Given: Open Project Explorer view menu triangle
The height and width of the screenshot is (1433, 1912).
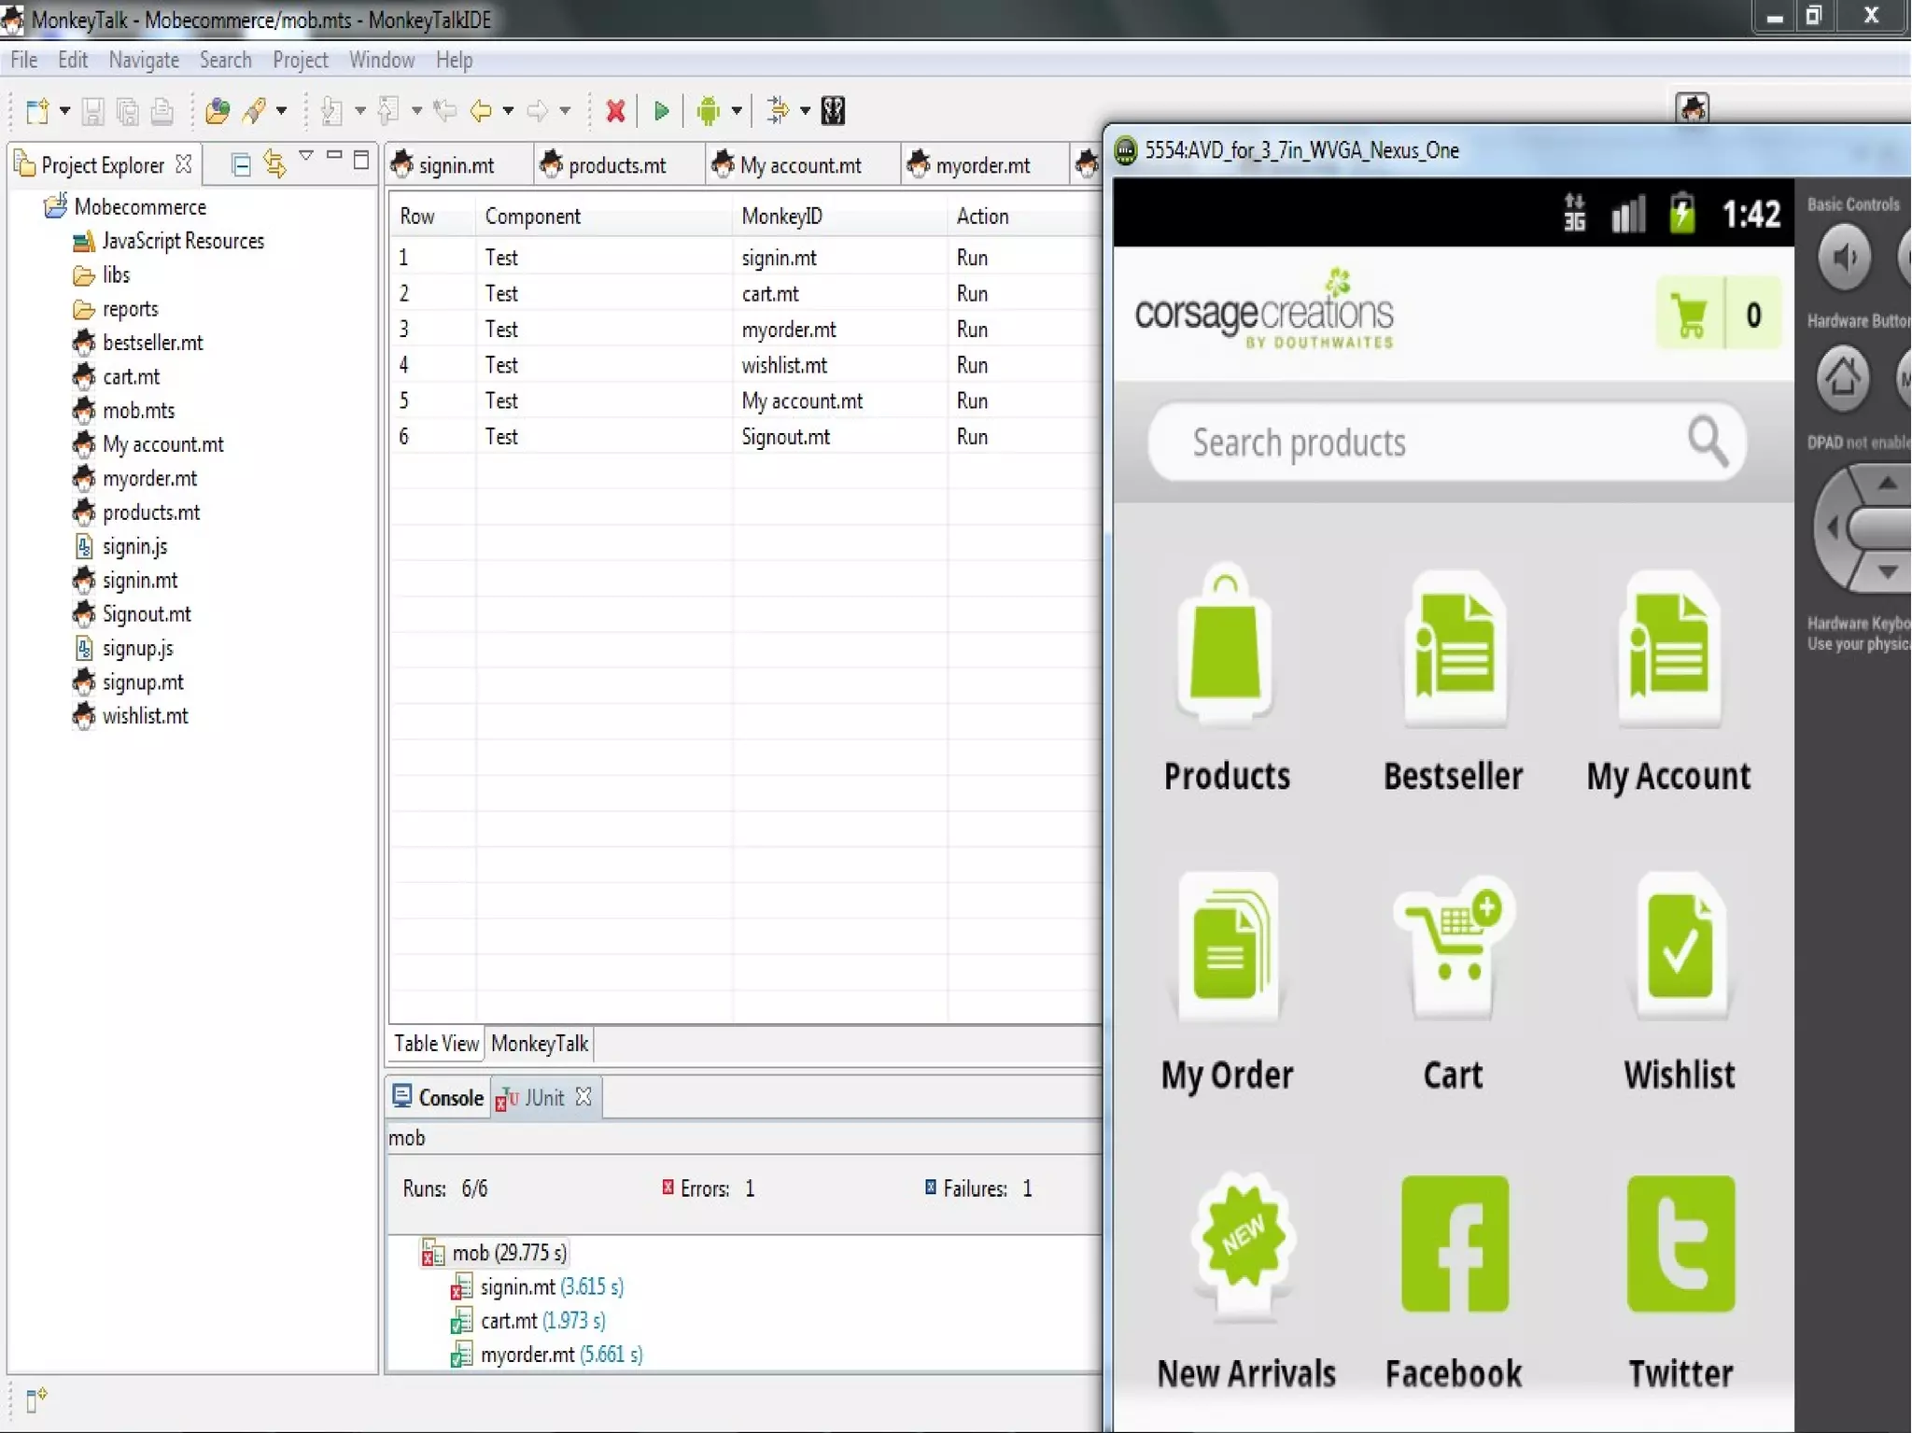Looking at the screenshot, I should (x=305, y=156).
